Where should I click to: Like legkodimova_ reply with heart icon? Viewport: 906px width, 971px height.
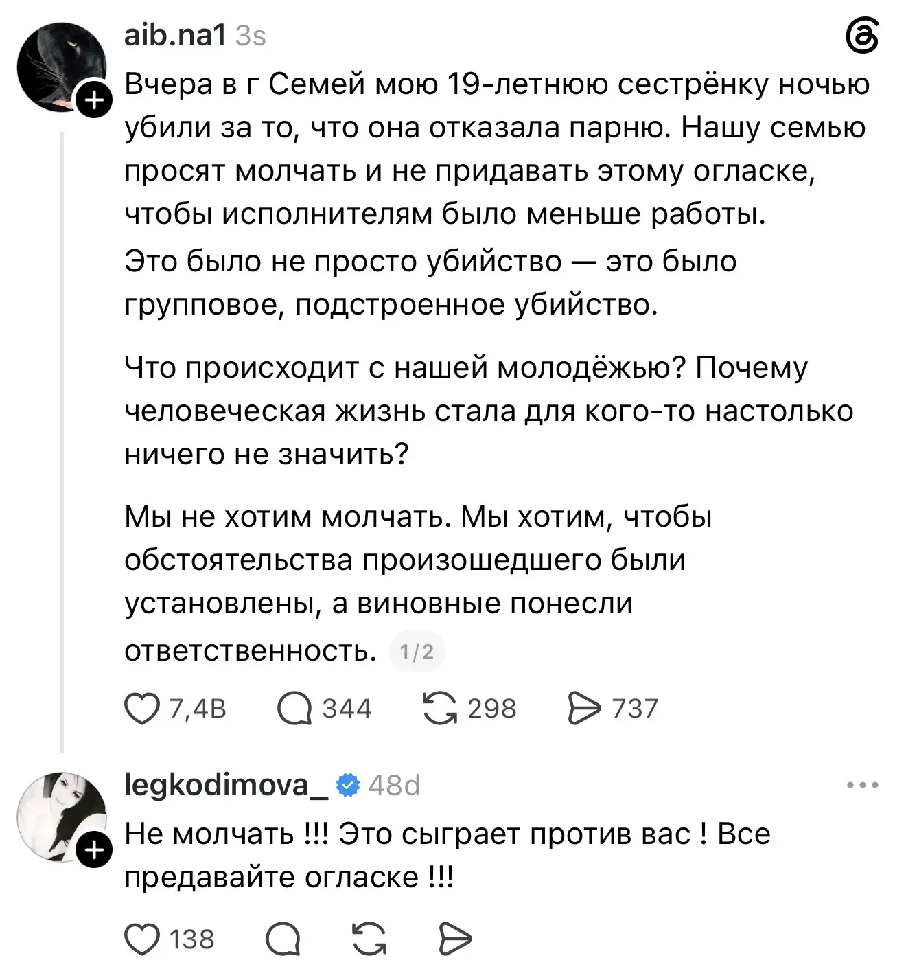pos(142,939)
